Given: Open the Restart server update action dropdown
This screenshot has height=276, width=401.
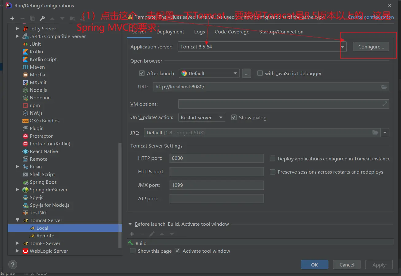Looking at the screenshot, I should click(x=202, y=117).
